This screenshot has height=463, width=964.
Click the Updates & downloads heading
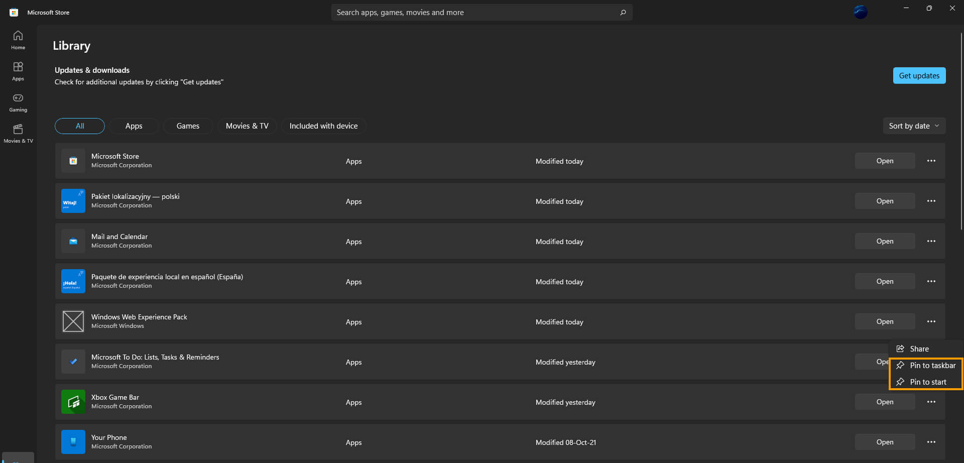coord(92,70)
